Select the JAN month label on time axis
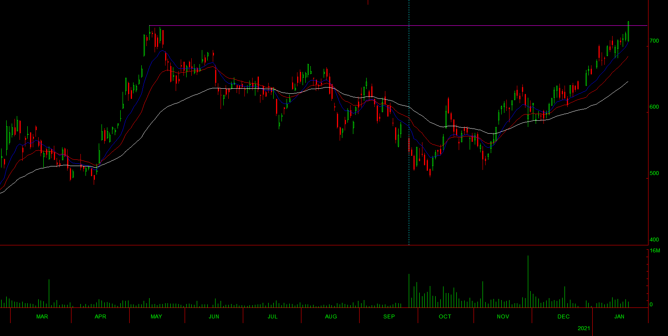The width and height of the screenshot is (668, 336). point(620,316)
